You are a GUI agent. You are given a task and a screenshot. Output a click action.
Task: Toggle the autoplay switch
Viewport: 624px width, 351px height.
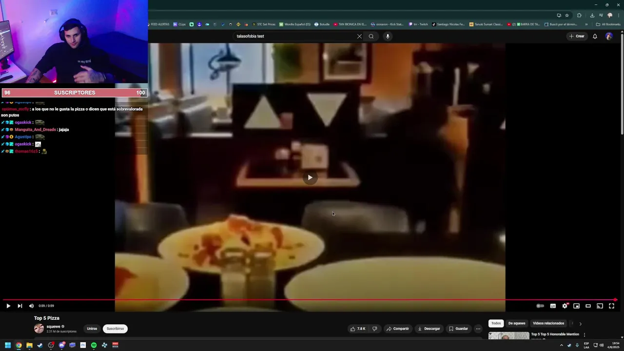(540, 306)
